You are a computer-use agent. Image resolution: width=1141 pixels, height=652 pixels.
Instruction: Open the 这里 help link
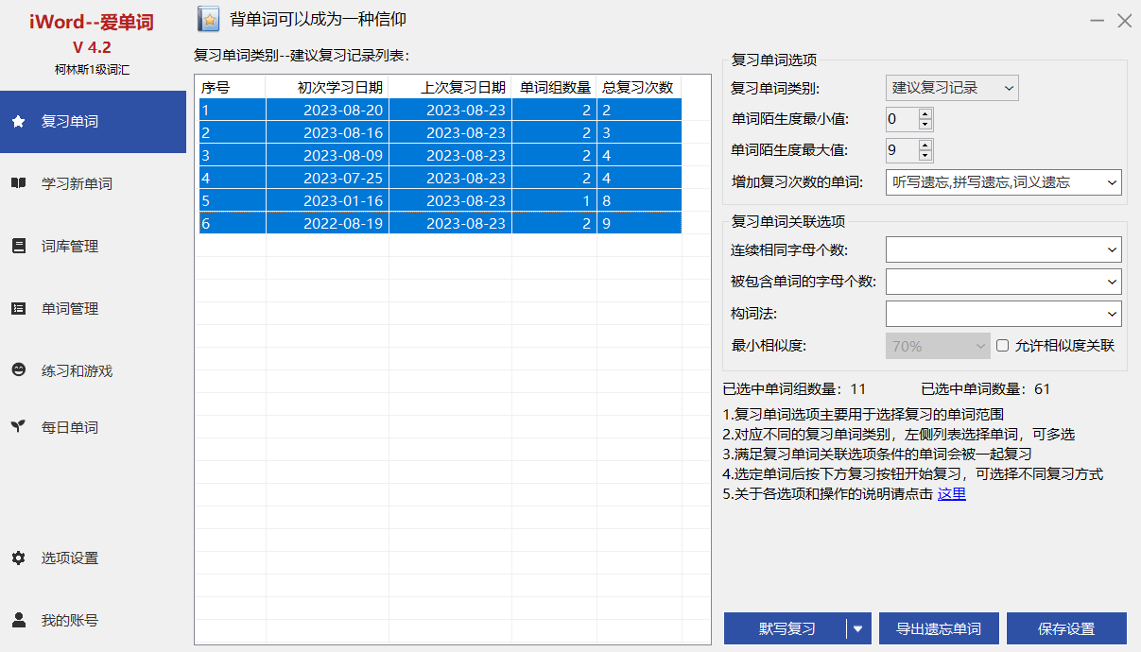(x=951, y=493)
